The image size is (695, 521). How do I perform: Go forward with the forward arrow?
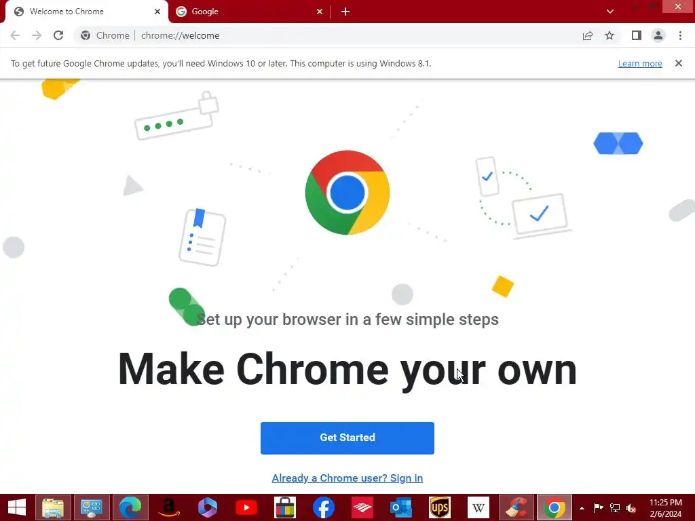[x=37, y=35]
